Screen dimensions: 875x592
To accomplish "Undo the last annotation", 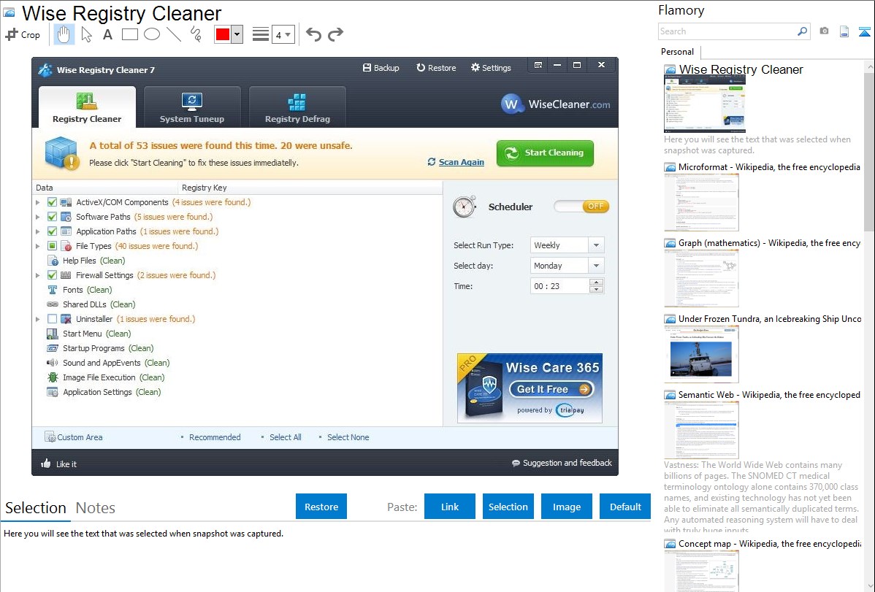I will 313,34.
